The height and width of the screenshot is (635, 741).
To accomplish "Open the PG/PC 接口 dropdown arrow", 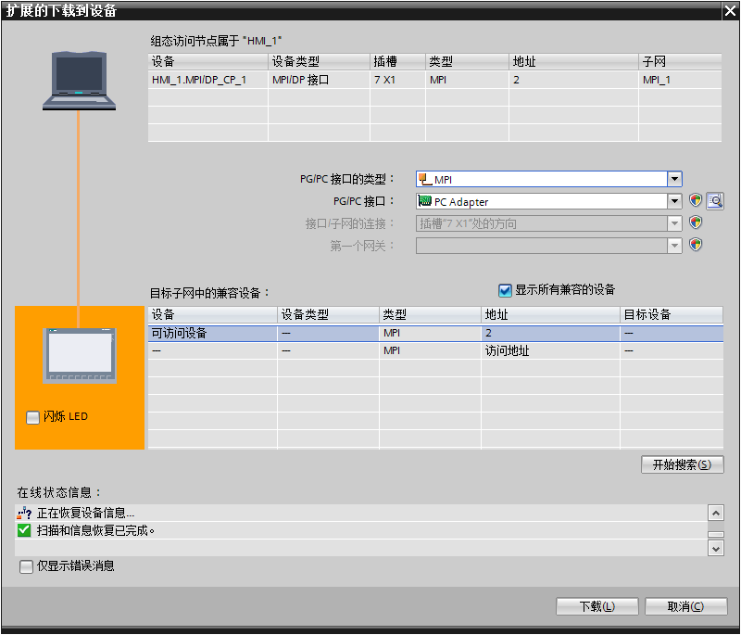I will click(674, 201).
